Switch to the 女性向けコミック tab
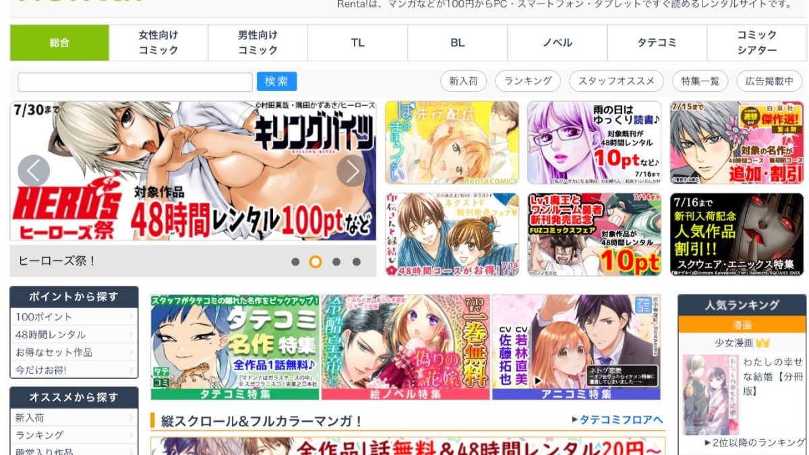This screenshot has width=809, height=455. tap(158, 42)
